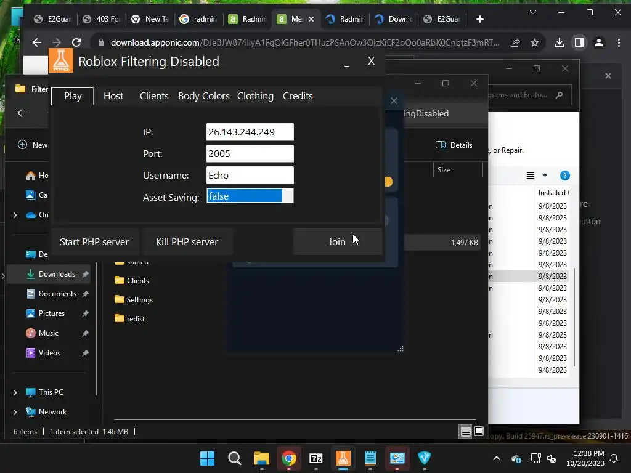
Task: Expand the This PC tree node
Action: [15, 392]
